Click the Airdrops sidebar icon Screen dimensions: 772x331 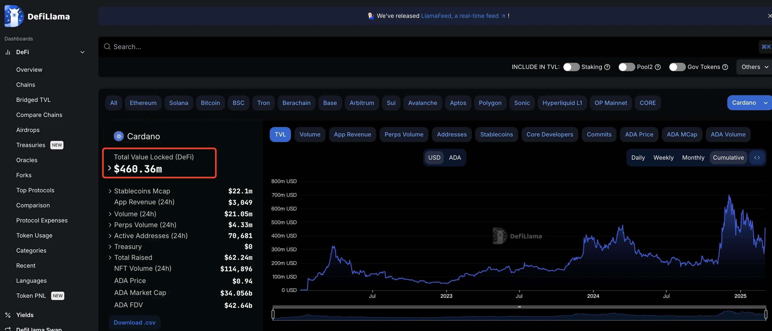pos(28,130)
